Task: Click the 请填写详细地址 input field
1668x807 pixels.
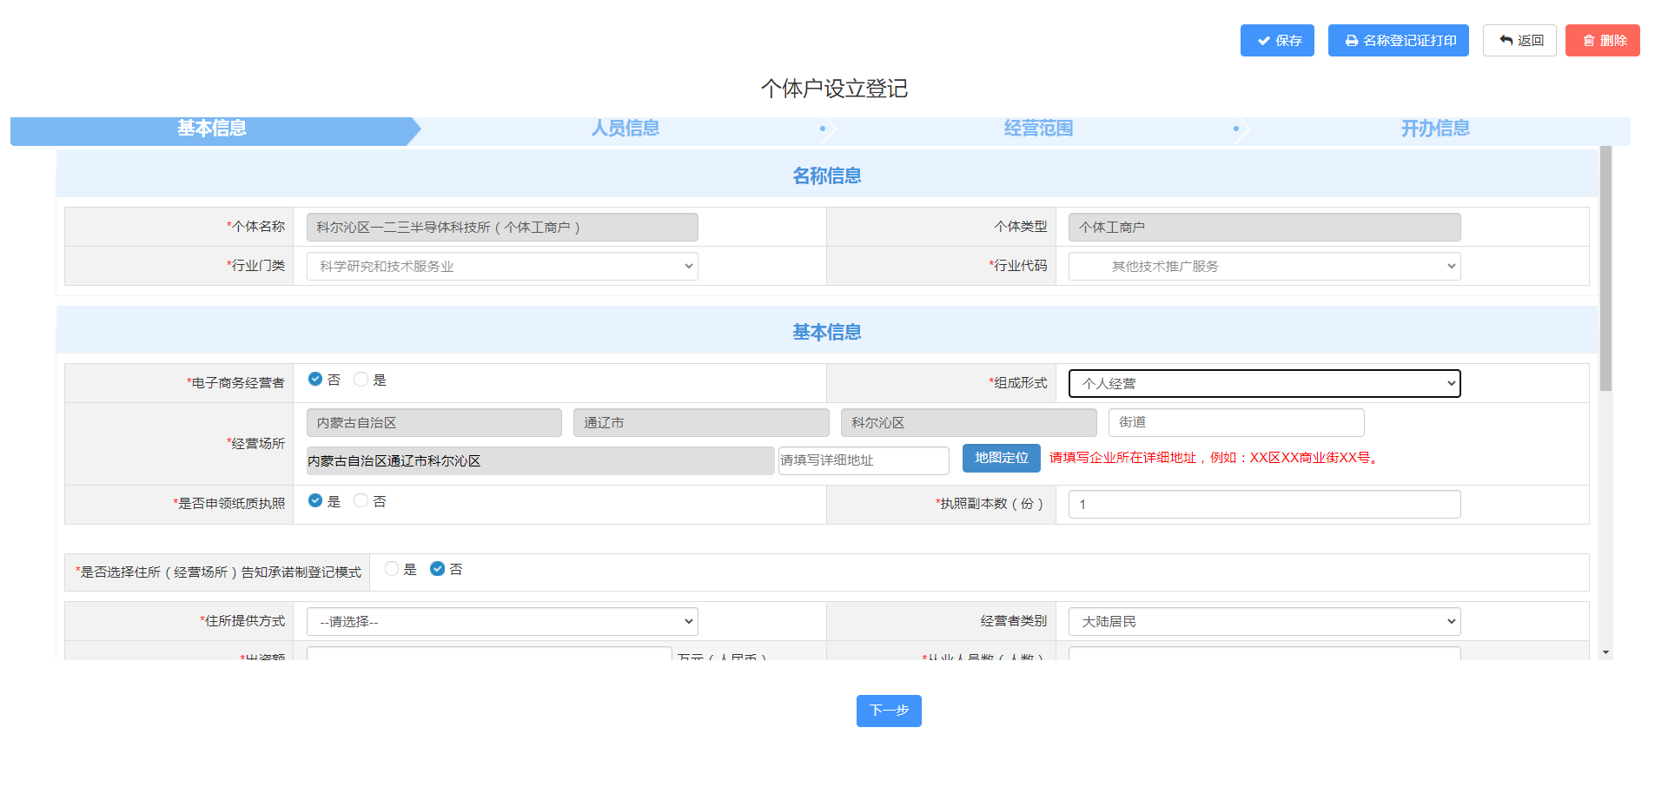Action: (863, 460)
